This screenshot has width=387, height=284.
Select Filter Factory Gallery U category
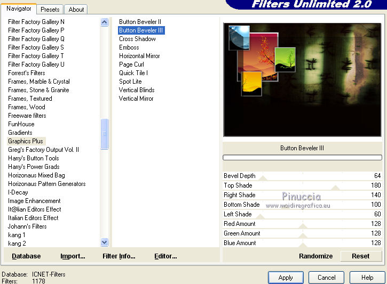[x=36, y=64]
